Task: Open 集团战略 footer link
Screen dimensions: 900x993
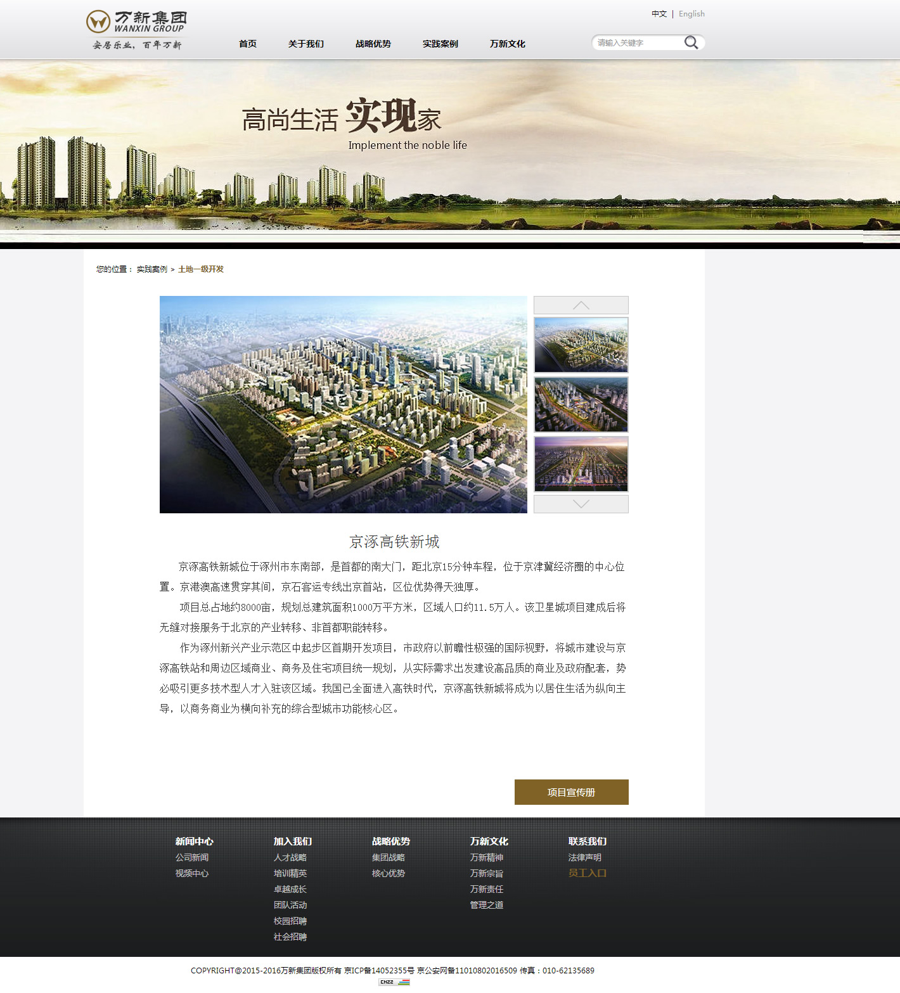Action: pos(389,857)
